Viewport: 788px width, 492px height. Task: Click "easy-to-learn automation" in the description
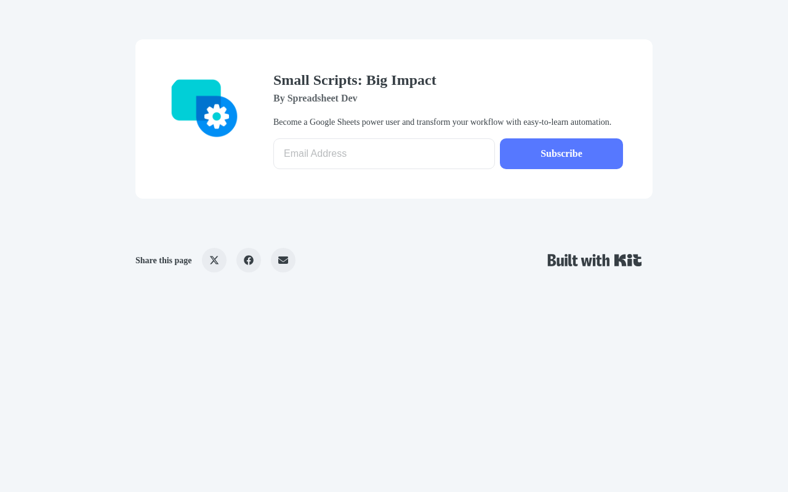point(567,122)
